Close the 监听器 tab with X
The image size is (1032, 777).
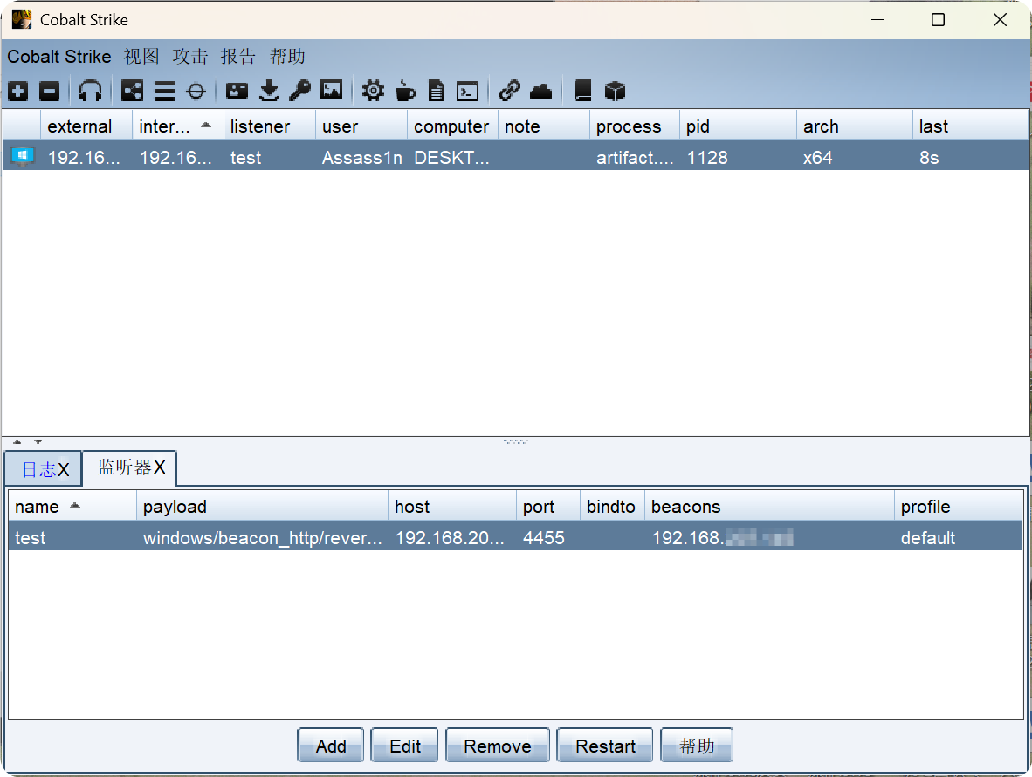[159, 467]
